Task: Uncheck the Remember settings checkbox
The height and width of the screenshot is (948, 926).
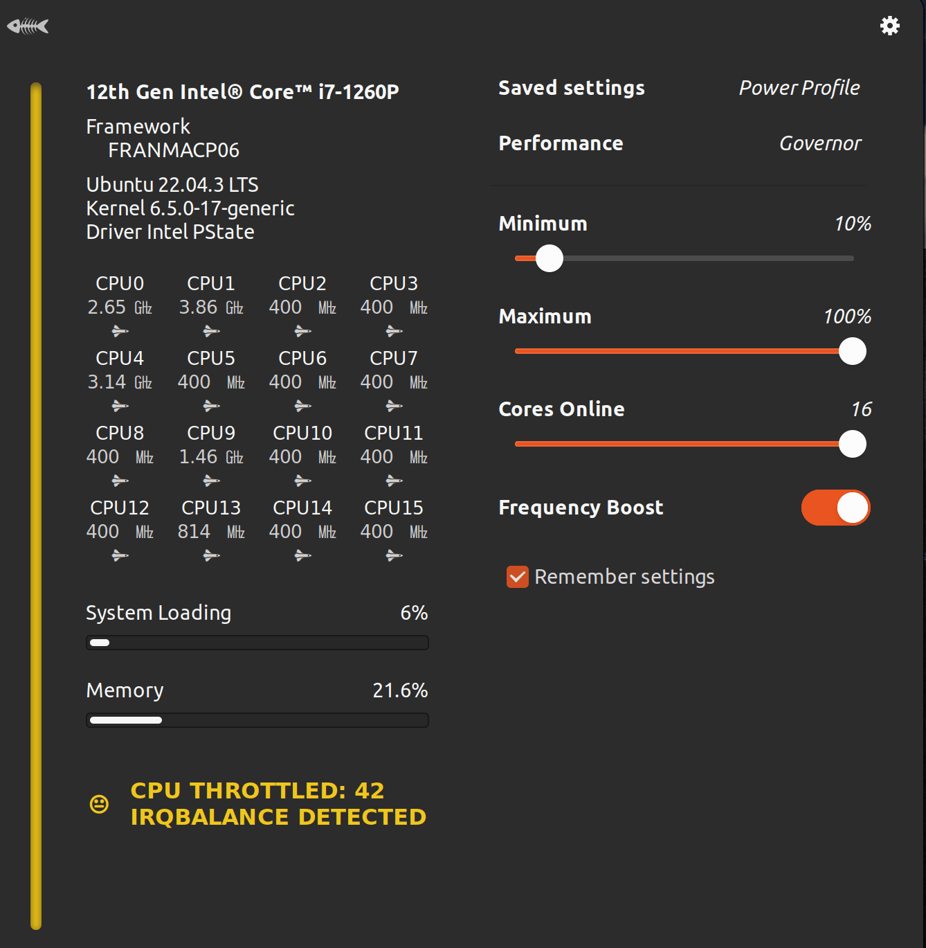Action: [x=517, y=576]
